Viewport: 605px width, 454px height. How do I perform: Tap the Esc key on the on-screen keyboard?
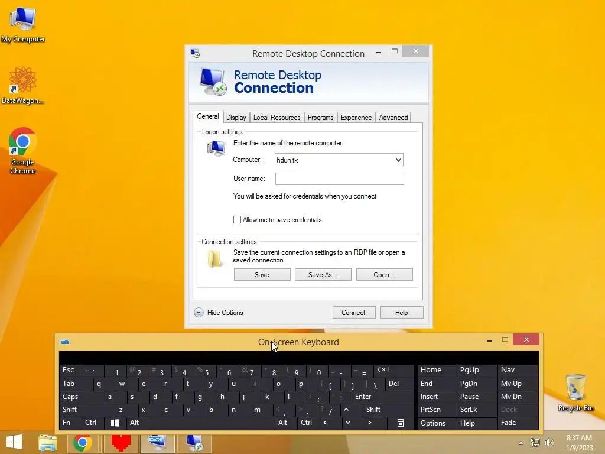(70, 370)
